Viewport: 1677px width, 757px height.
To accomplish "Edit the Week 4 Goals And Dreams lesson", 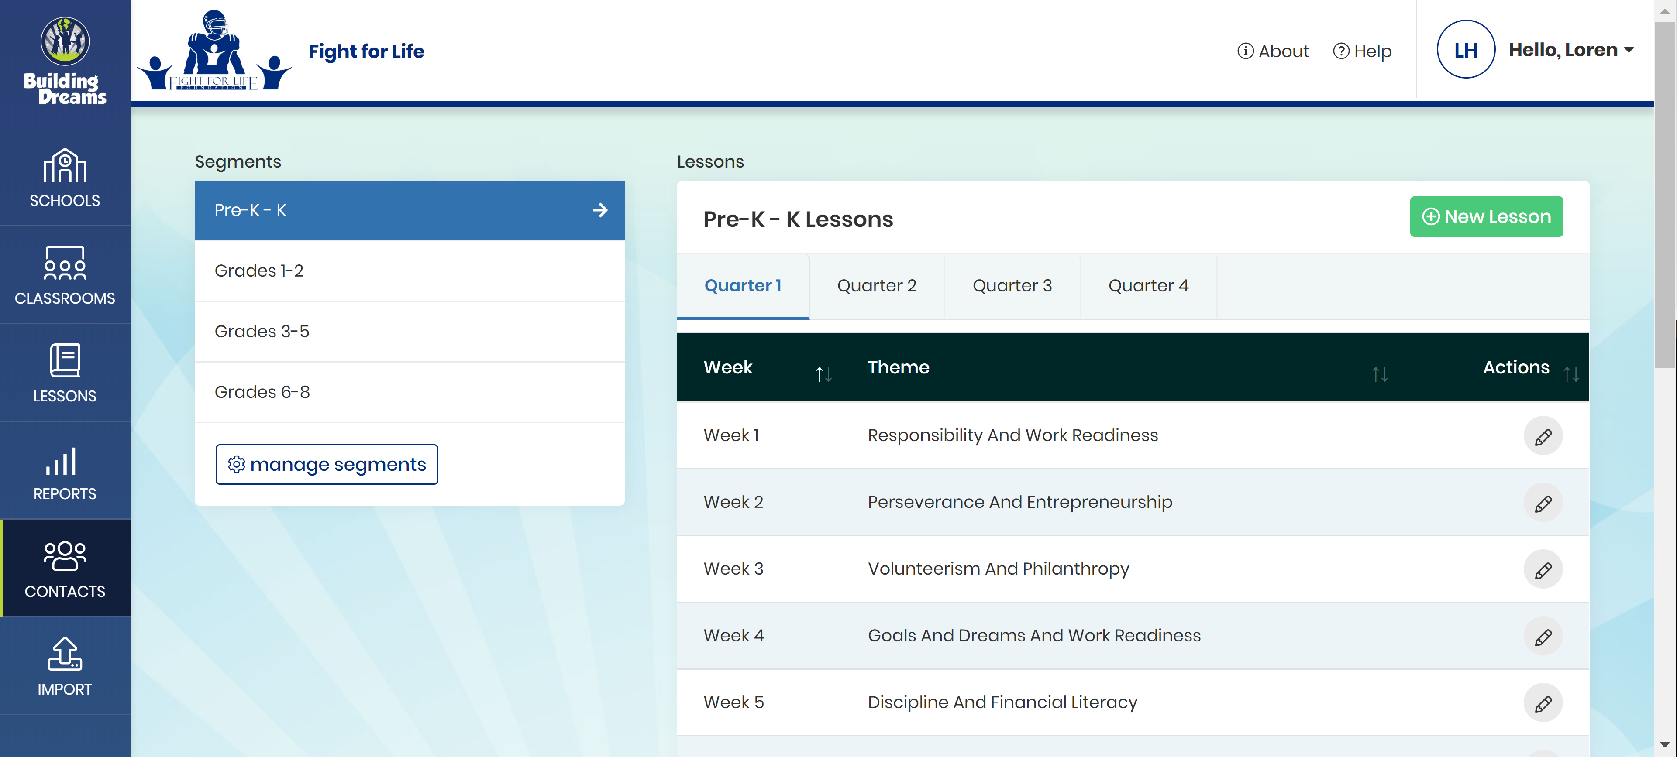I will click(x=1542, y=636).
